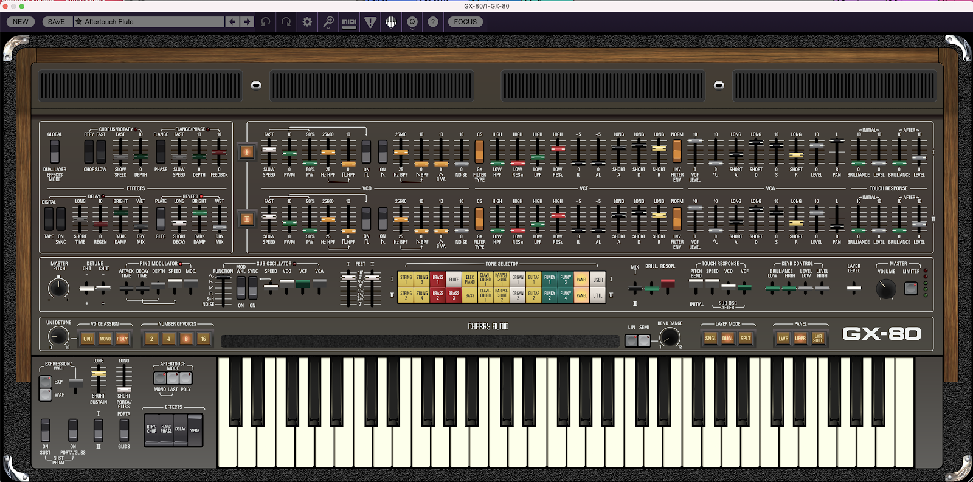Toggle the master LIMITER button
Image resolution: width=973 pixels, height=482 pixels.
[911, 289]
